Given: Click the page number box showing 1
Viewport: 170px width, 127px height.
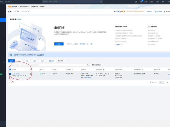Looking at the screenshot, I should [x=167, y=82].
